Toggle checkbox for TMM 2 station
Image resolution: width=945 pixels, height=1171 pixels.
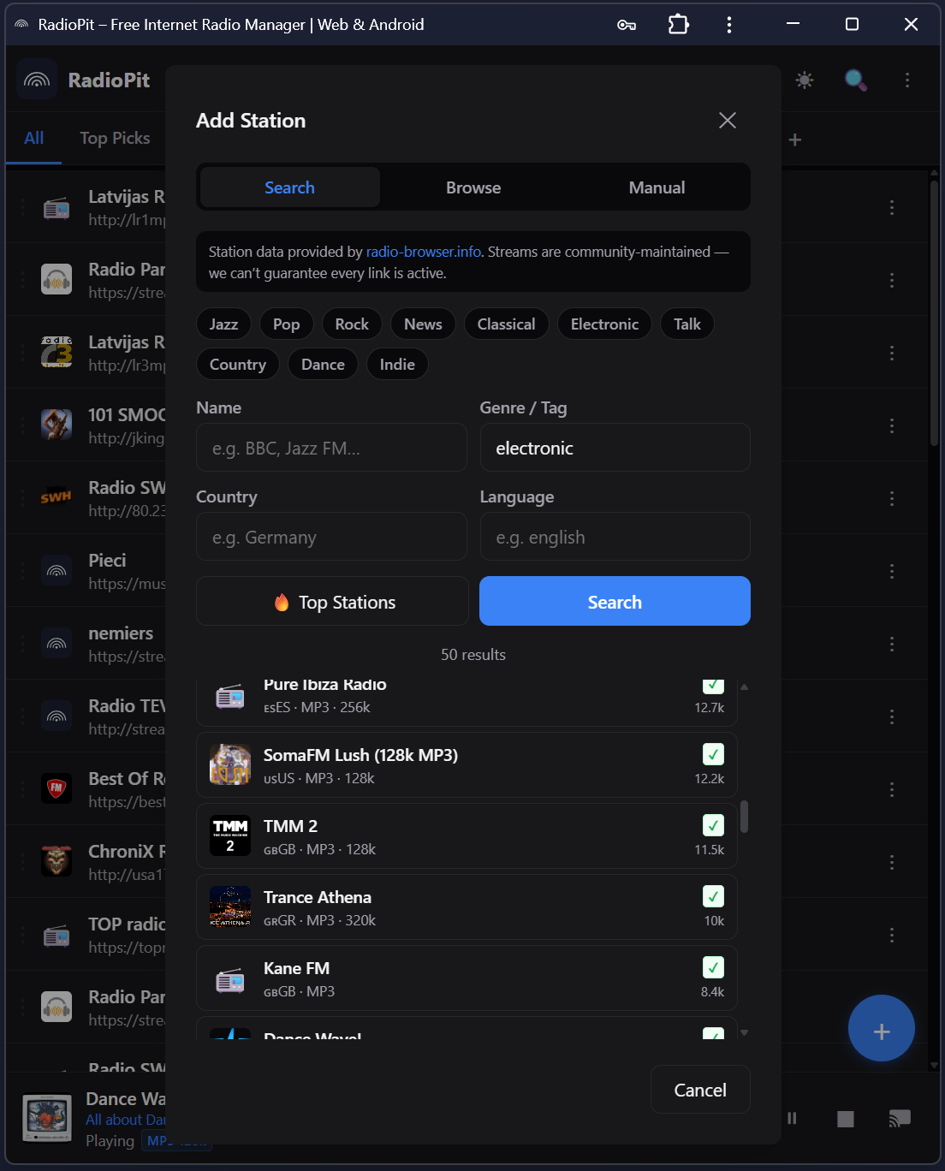713,825
